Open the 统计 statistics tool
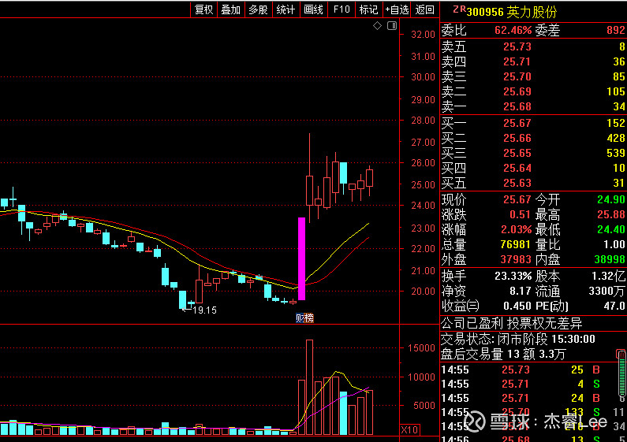 click(286, 9)
